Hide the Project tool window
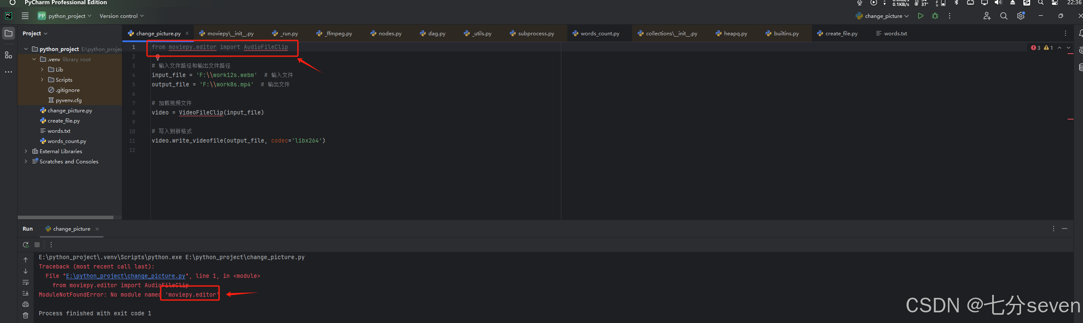1083x323 pixels. [9, 33]
